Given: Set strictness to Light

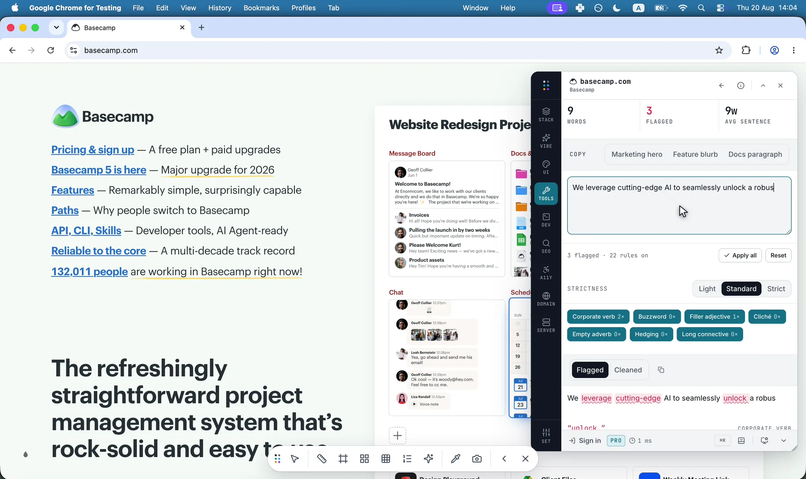Looking at the screenshot, I should [707, 289].
